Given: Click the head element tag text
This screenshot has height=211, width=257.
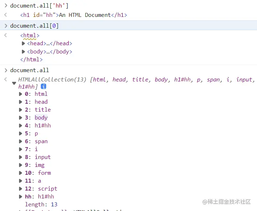Looking at the screenshot, I should click(x=50, y=43).
